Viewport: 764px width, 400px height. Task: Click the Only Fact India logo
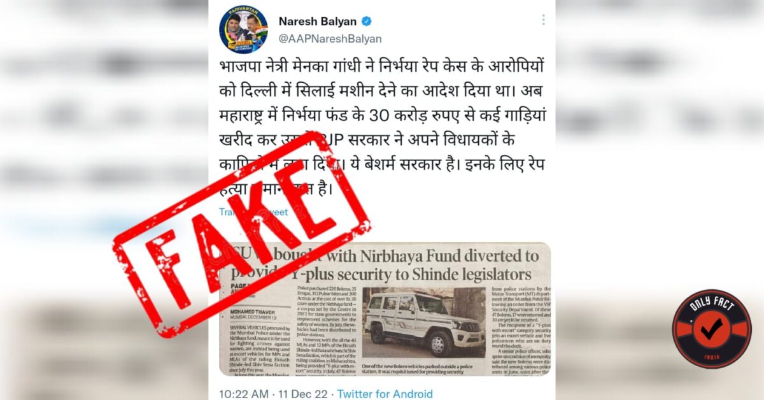pos(711,329)
